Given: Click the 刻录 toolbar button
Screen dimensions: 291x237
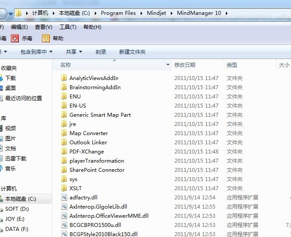Looking at the screenshot, I should tap(101, 52).
